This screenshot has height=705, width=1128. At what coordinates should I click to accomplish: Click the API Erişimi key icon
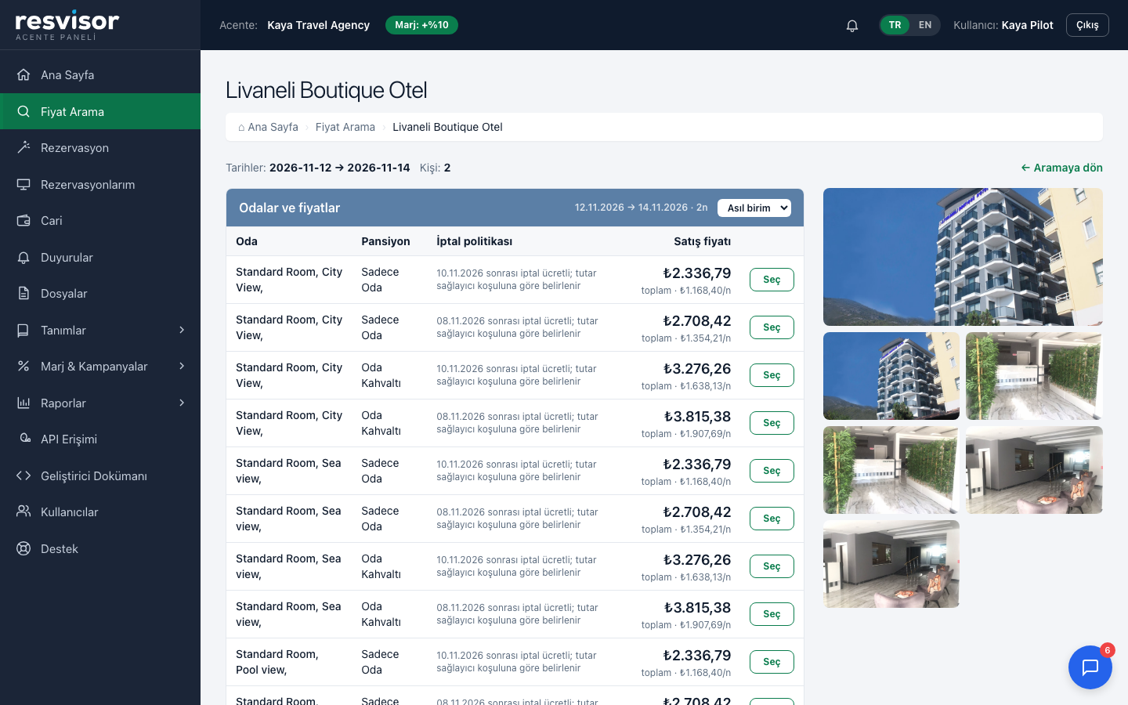coord(23,439)
